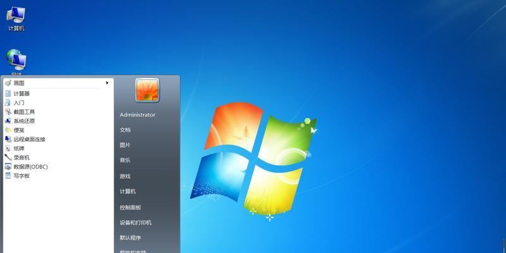The height and width of the screenshot is (253, 506).
Task: Click the 远程桌面连接 icon
Action: 8,139
